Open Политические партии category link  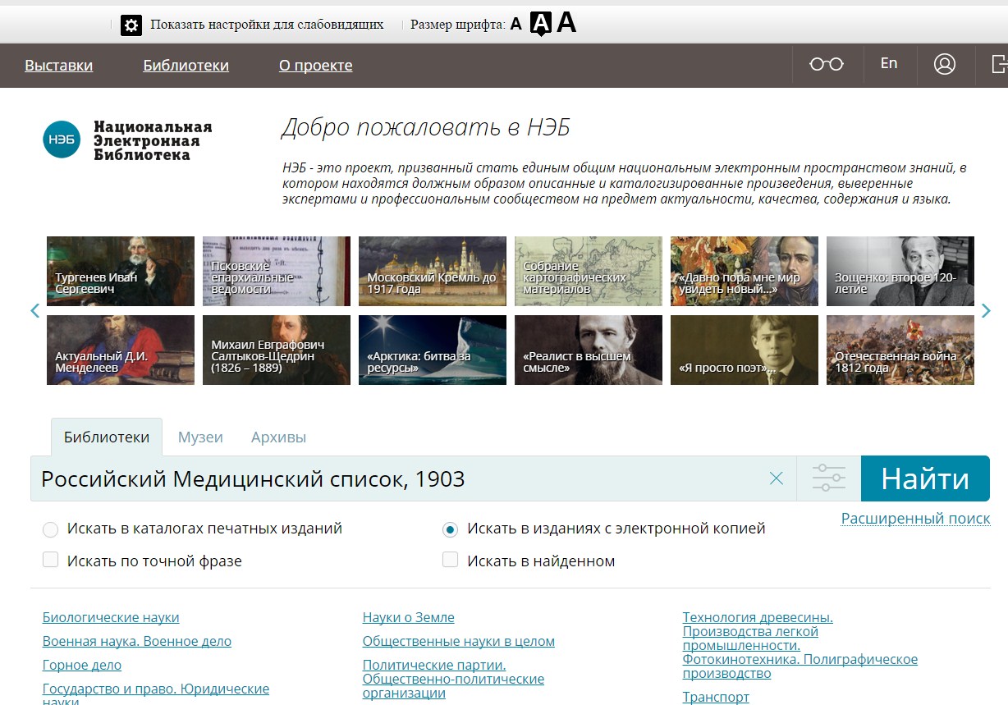[x=453, y=679]
